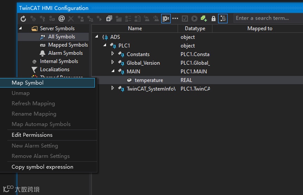Image resolution: width=303 pixels, height=195 pixels.
Task: Expand the TwinCAT_SystemInfo tree node
Action: [x=113, y=88]
